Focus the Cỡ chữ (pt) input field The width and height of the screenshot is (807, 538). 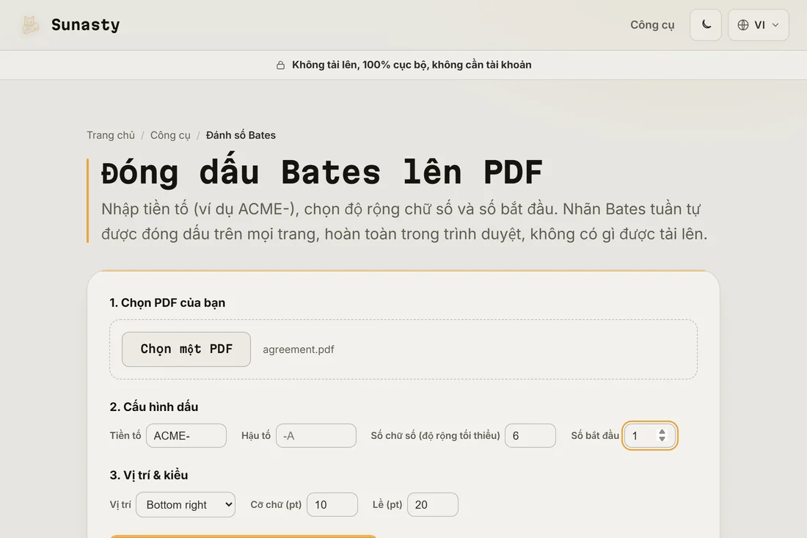coord(332,504)
